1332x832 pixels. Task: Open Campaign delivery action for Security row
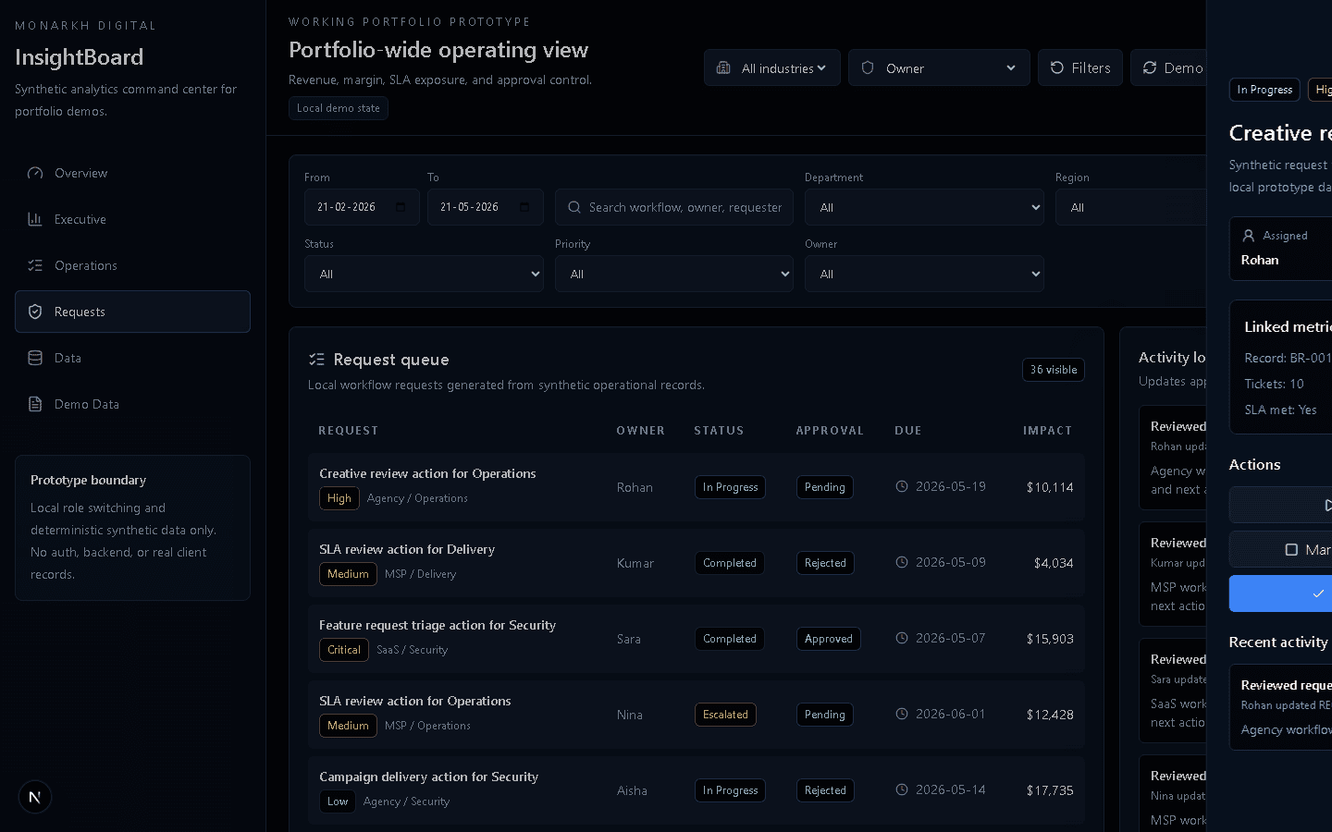click(697, 790)
